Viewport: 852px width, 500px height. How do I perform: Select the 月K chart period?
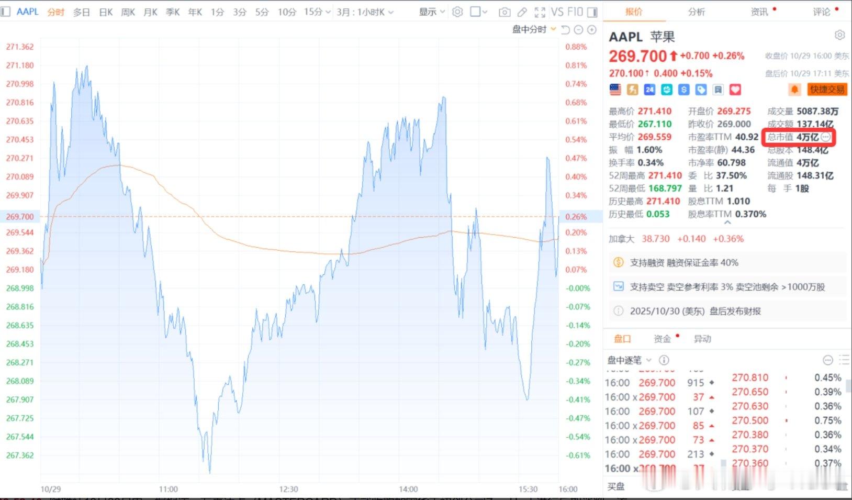pyautogui.click(x=151, y=12)
